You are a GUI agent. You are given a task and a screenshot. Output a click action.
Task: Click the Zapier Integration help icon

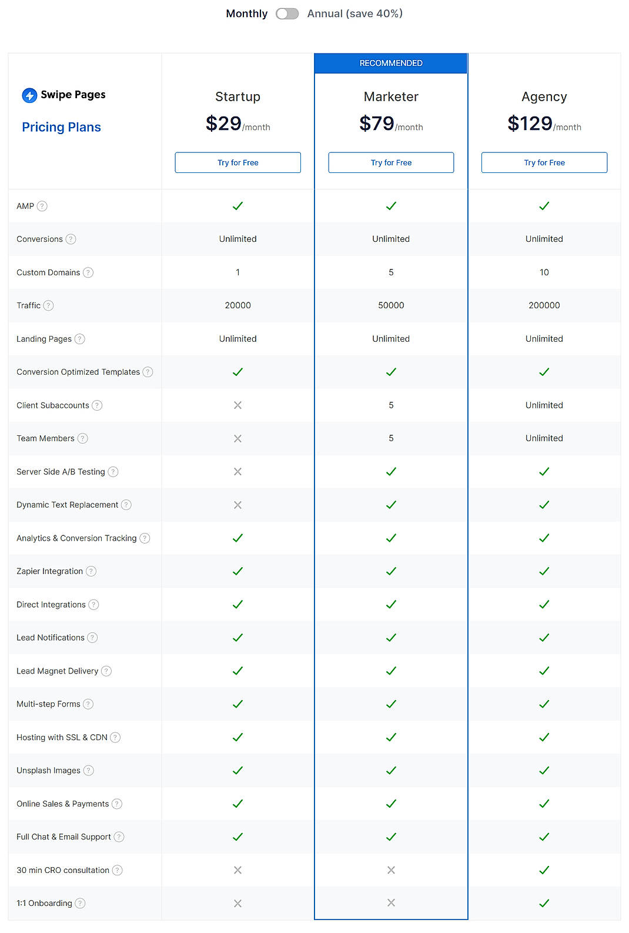coord(91,571)
